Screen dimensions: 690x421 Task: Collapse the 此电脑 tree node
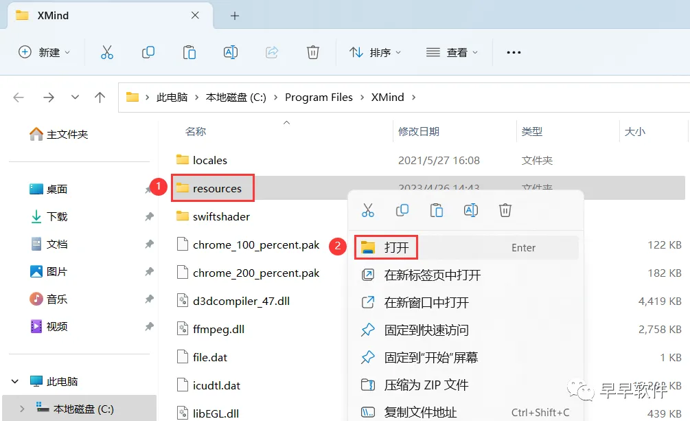[x=15, y=381]
